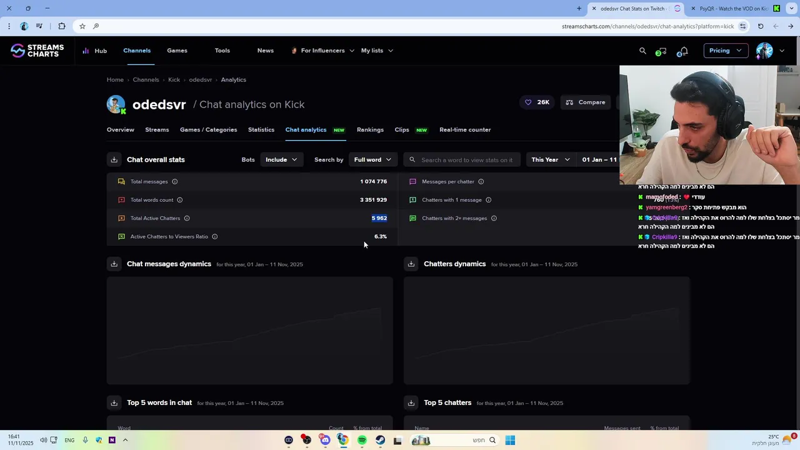Click the Home breadcrumb link
The height and width of the screenshot is (450, 800).
point(115,80)
